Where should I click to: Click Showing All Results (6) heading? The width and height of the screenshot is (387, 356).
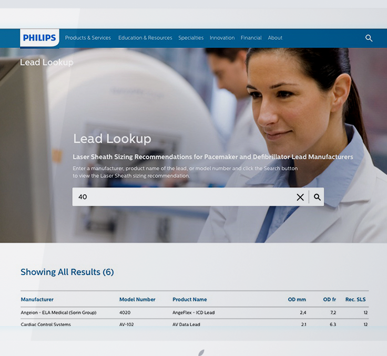[67, 272]
